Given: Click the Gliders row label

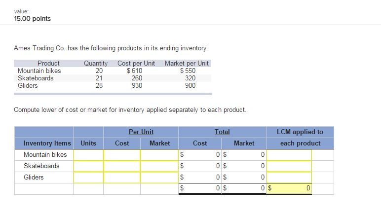Looking at the screenshot, I should click(x=34, y=177).
